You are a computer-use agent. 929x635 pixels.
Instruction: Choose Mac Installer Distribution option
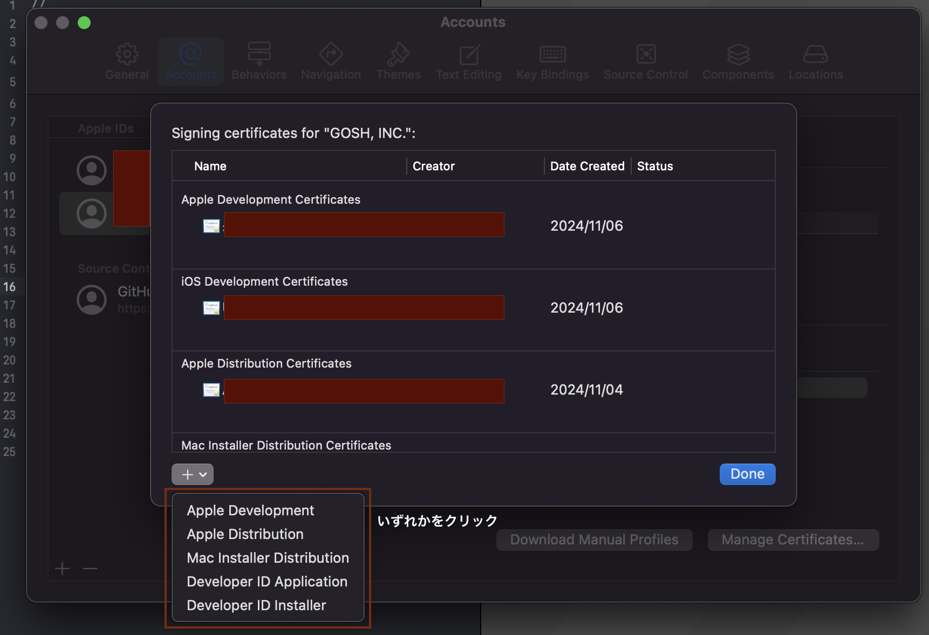click(268, 557)
